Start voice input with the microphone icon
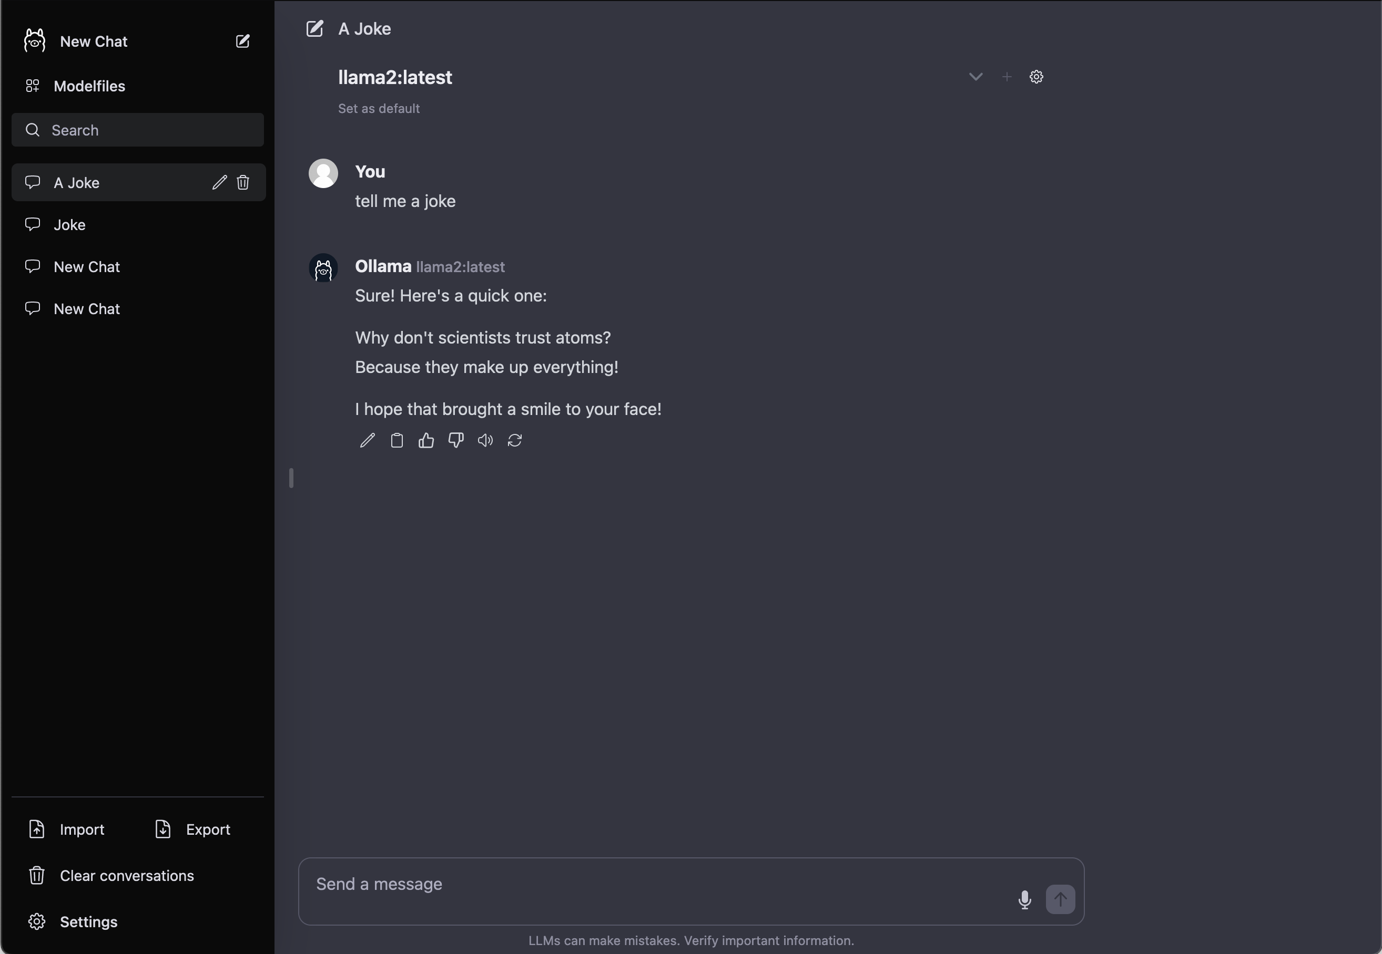1382x954 pixels. coord(1024,899)
